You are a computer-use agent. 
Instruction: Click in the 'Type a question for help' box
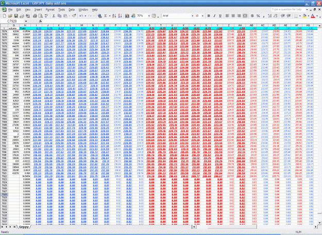pos(288,9)
